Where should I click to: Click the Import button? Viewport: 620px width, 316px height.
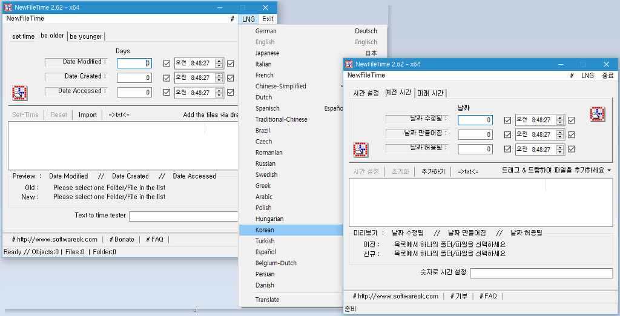[x=87, y=114]
